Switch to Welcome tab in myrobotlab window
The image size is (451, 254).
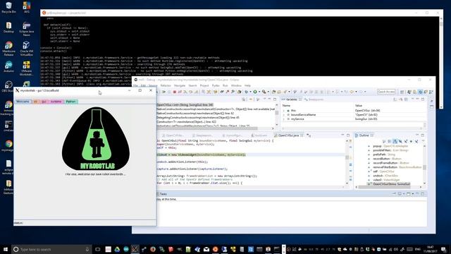click(23, 102)
